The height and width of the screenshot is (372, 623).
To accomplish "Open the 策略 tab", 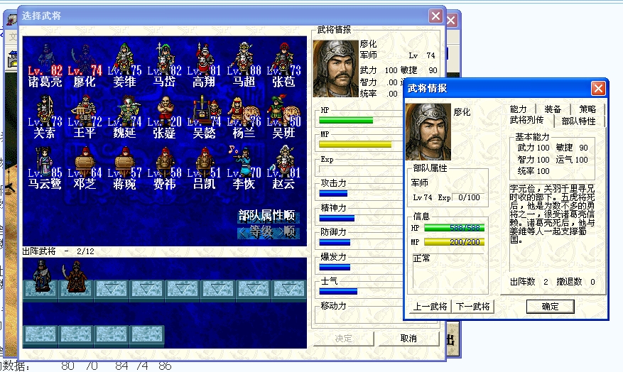I will 587,109.
